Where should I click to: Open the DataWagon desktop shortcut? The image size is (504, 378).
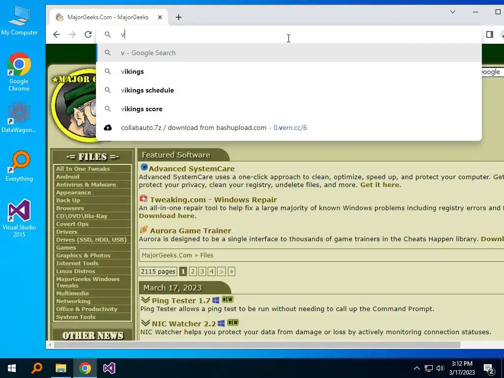point(19,117)
